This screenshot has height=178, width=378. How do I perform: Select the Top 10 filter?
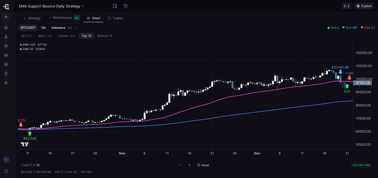[x=86, y=36]
